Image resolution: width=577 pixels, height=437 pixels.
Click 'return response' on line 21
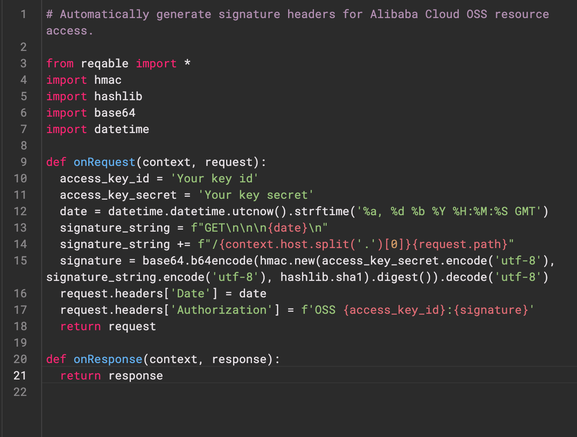(x=112, y=376)
